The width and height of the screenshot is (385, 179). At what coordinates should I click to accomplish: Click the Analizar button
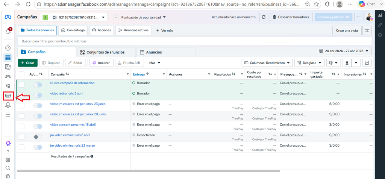point(101,63)
